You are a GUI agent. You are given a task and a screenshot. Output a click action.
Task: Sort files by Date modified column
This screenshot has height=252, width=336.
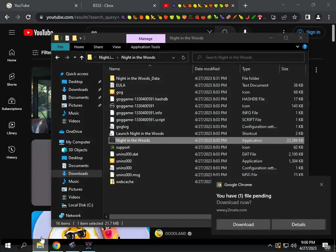click(x=216, y=69)
